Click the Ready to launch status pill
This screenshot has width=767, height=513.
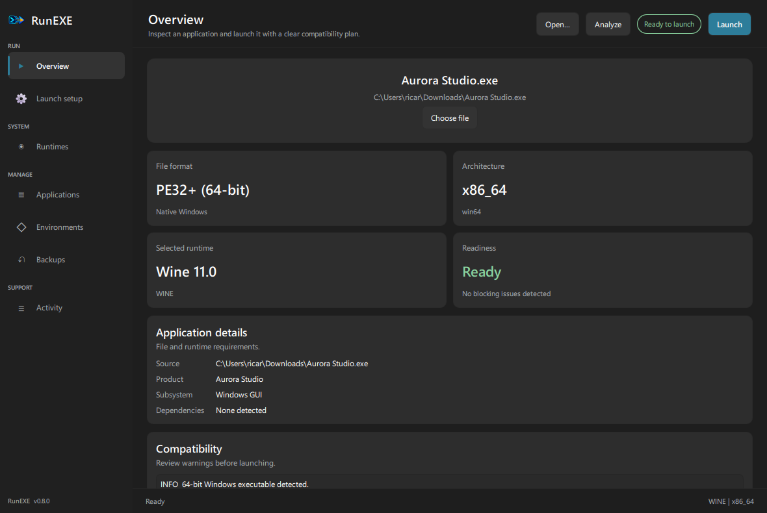pos(669,24)
